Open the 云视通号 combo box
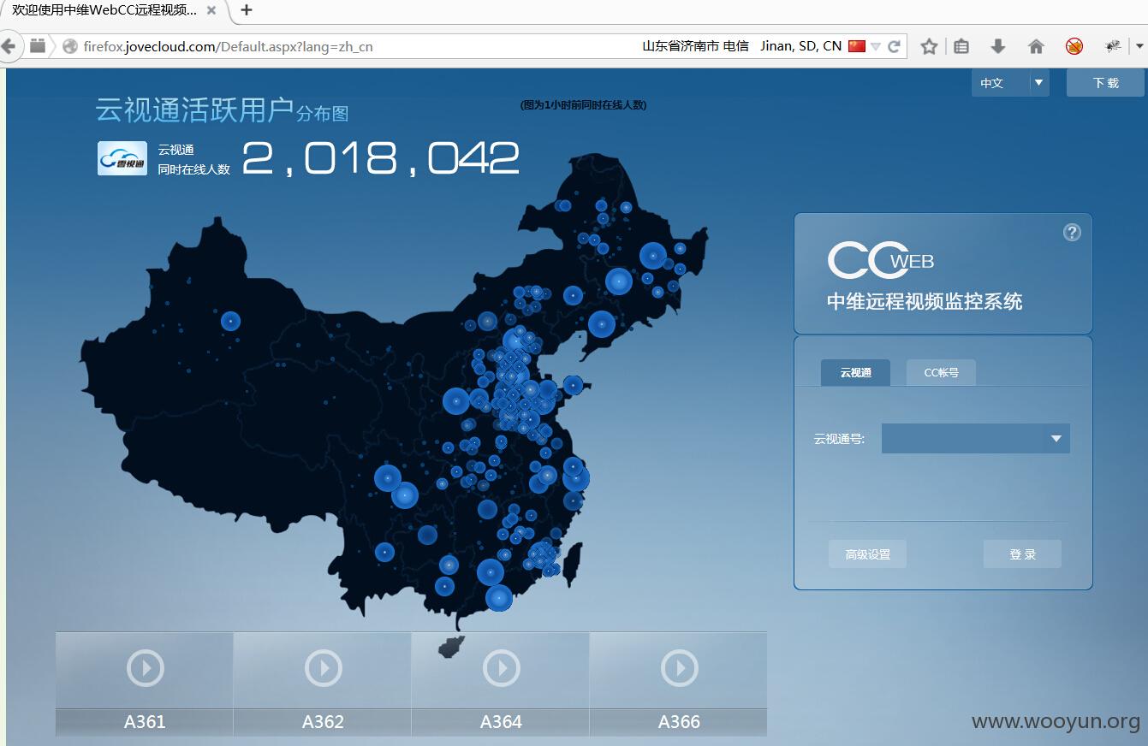The width and height of the screenshot is (1148, 746). click(976, 439)
